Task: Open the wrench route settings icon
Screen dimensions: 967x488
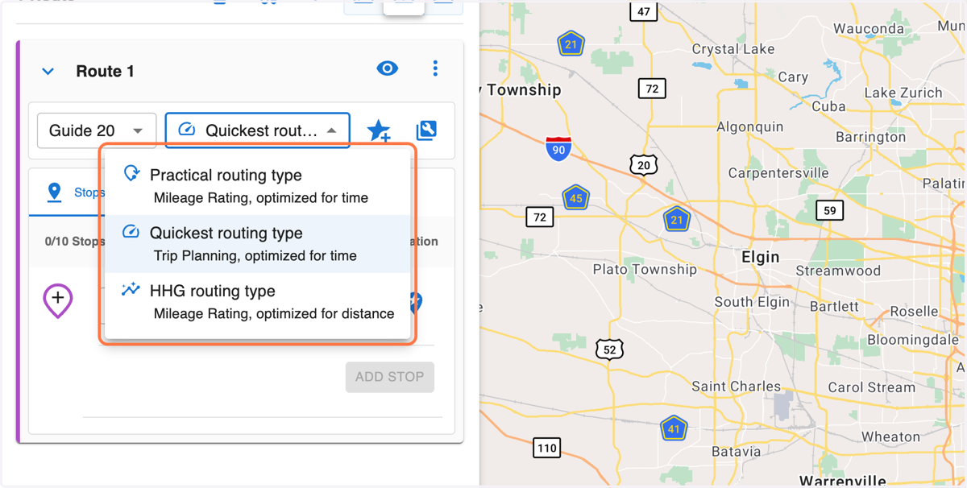Action: tap(426, 130)
